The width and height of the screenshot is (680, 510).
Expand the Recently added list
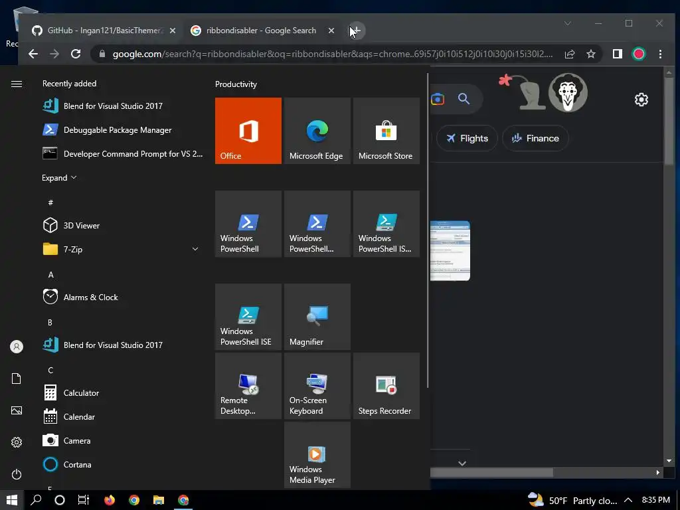(59, 178)
